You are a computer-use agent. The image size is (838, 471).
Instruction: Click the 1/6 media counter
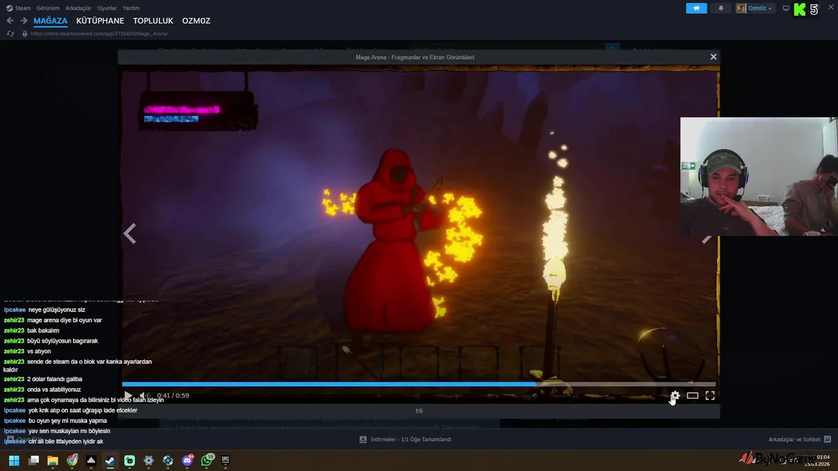pyautogui.click(x=419, y=411)
